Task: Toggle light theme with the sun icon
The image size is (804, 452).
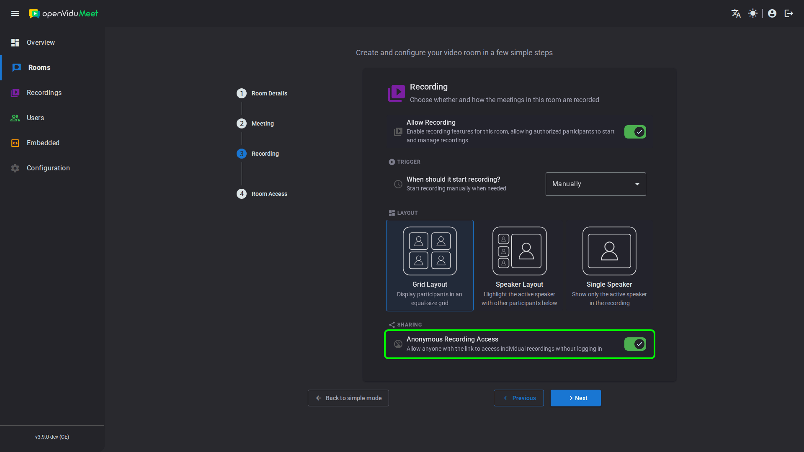Action: point(753,13)
